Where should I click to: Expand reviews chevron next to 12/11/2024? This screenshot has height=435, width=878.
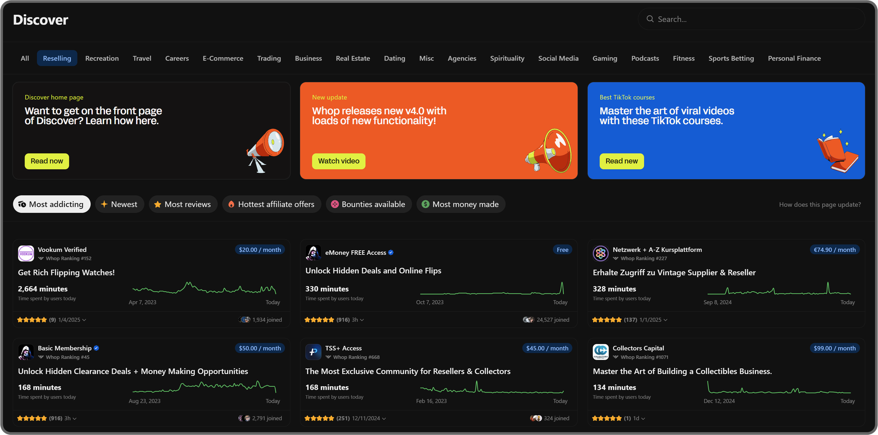tap(384, 419)
